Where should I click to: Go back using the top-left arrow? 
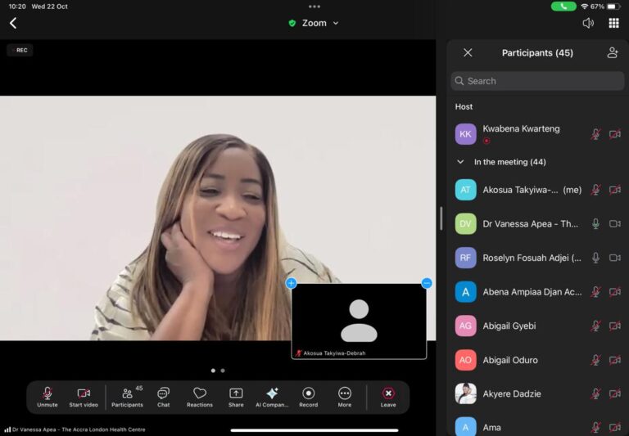tap(13, 23)
